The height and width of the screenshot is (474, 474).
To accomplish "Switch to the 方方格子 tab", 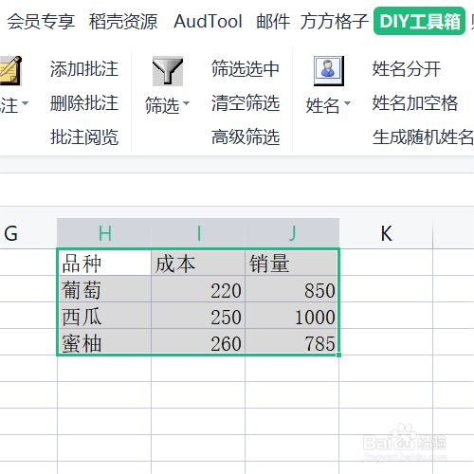I will pos(334,22).
